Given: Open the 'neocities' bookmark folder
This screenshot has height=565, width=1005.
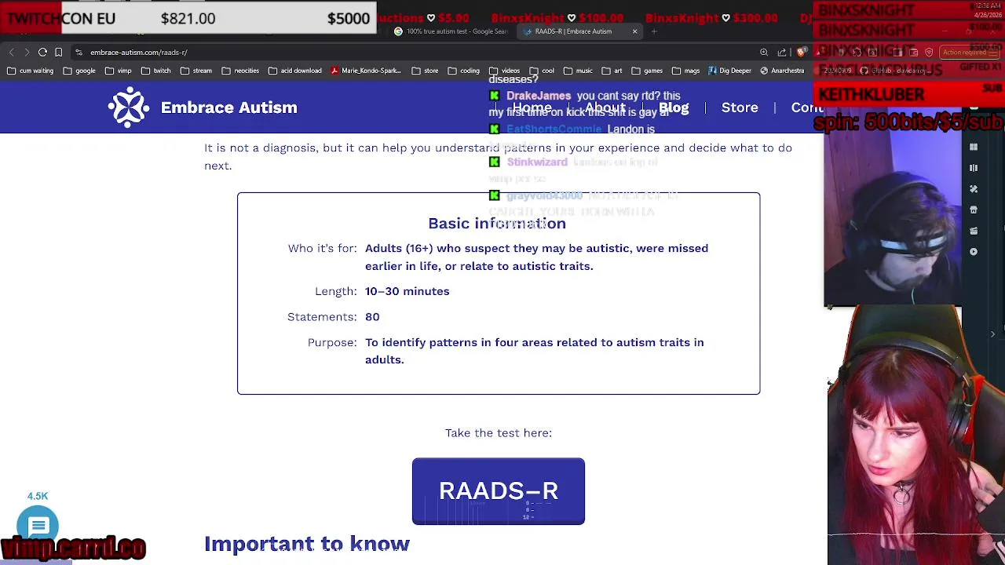Looking at the screenshot, I should 239,71.
